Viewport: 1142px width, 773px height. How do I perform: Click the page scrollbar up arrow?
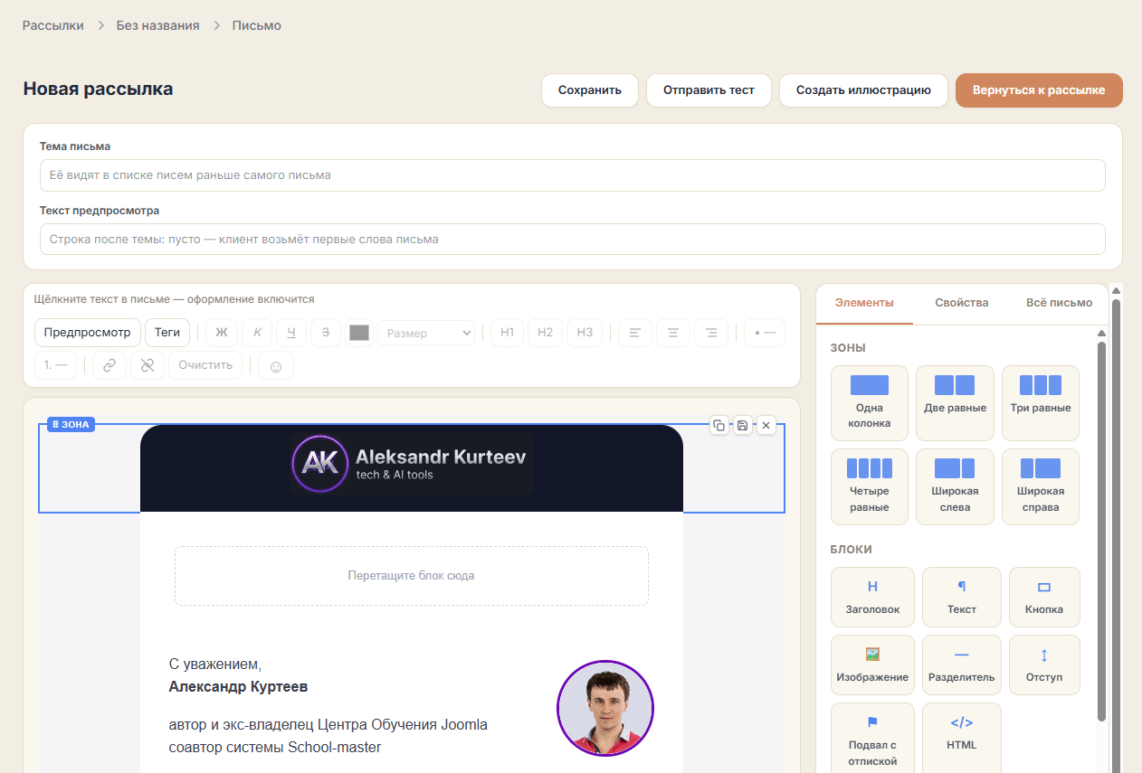pyautogui.click(x=1117, y=290)
